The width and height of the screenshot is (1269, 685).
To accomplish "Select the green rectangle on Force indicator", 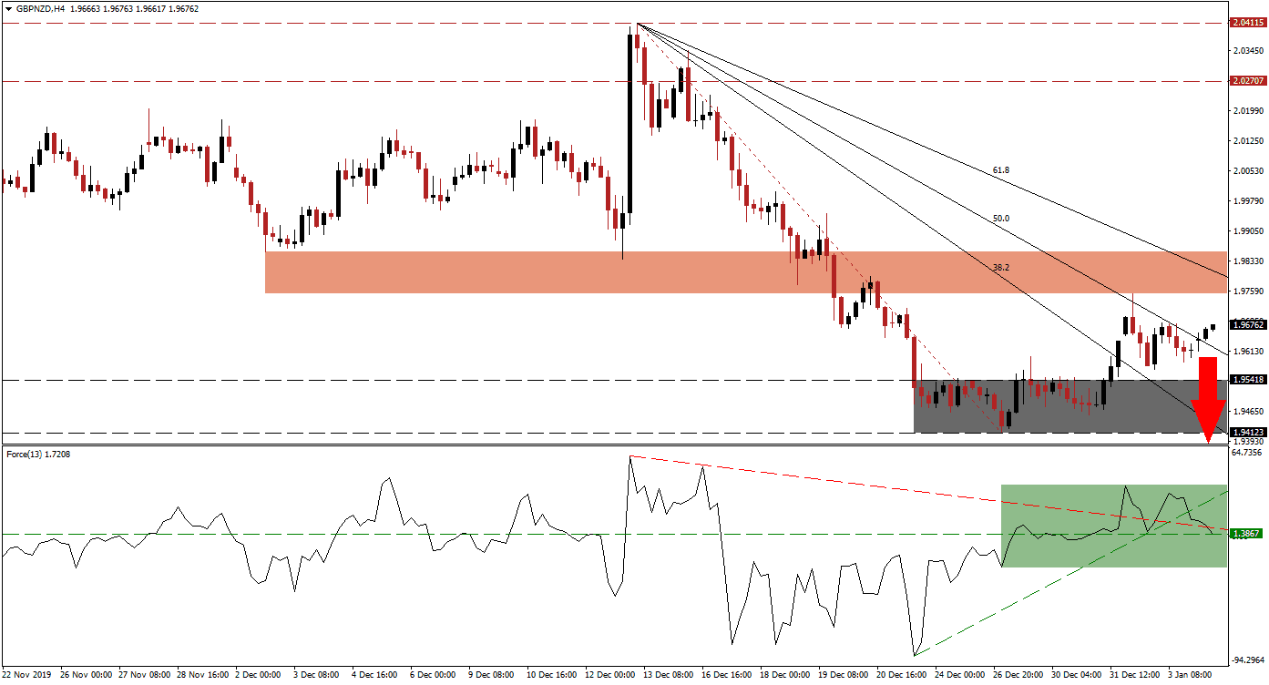I will [x=1111, y=526].
